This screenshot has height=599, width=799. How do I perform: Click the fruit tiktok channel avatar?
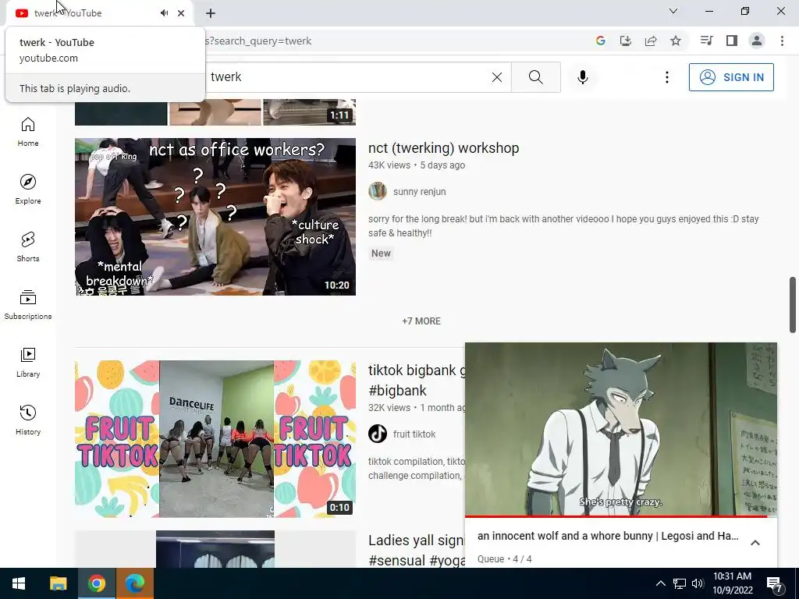tap(378, 434)
